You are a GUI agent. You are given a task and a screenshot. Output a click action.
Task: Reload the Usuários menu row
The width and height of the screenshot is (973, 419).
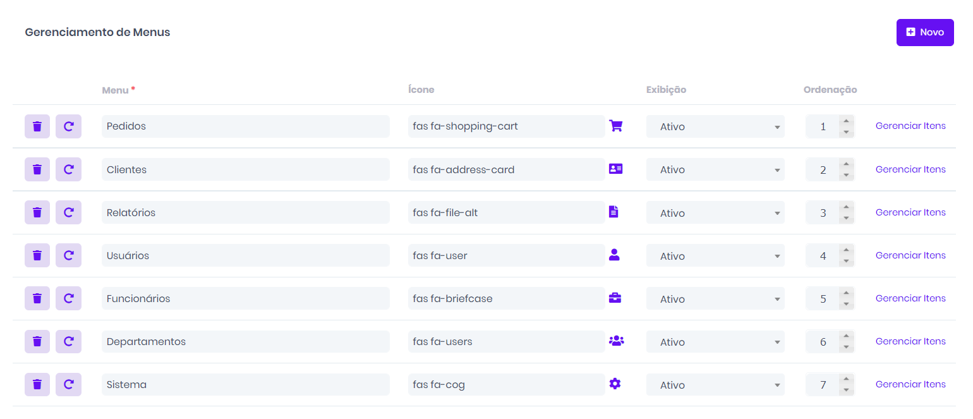click(x=68, y=255)
